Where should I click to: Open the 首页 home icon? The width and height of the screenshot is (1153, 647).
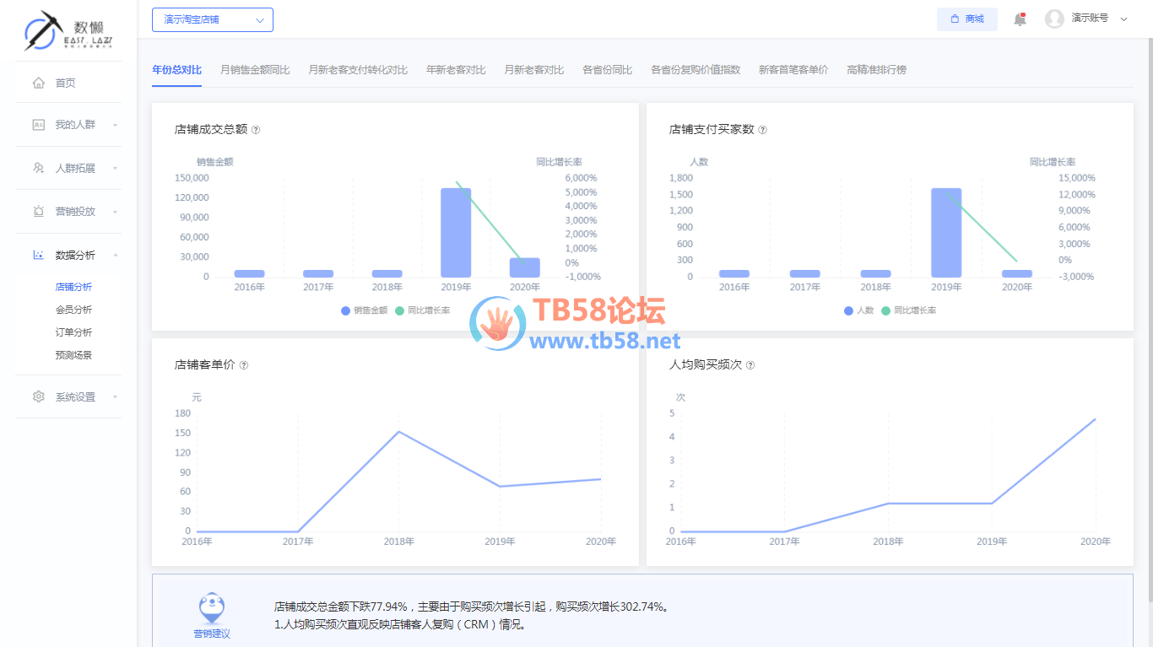(38, 83)
